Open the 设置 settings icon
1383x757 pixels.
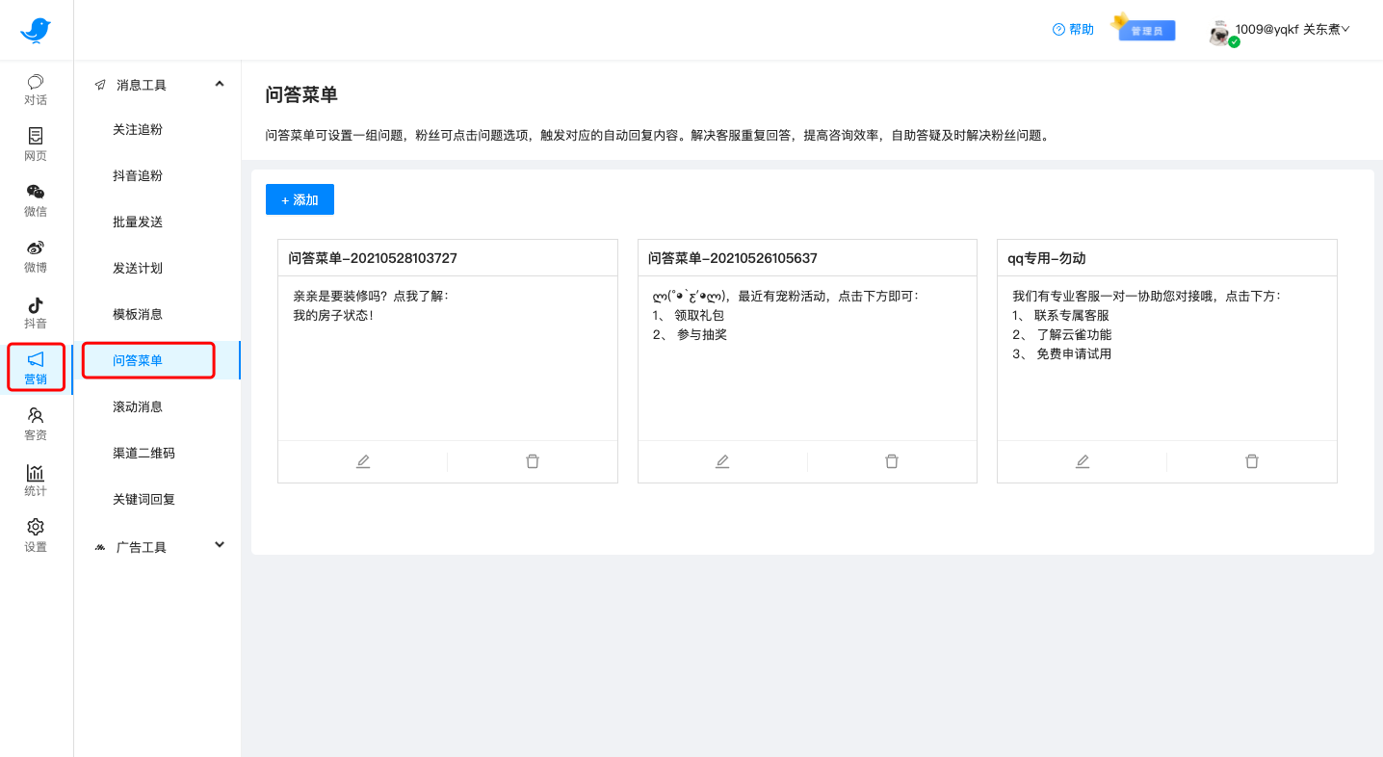[35, 534]
